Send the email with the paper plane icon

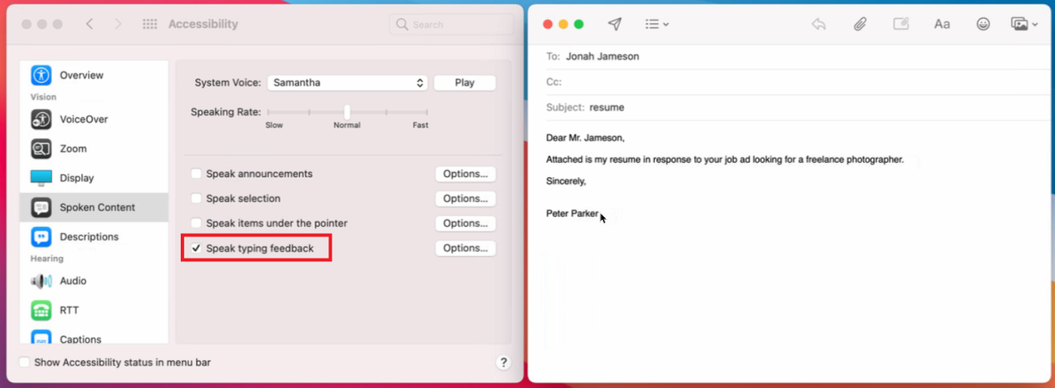pyautogui.click(x=614, y=24)
